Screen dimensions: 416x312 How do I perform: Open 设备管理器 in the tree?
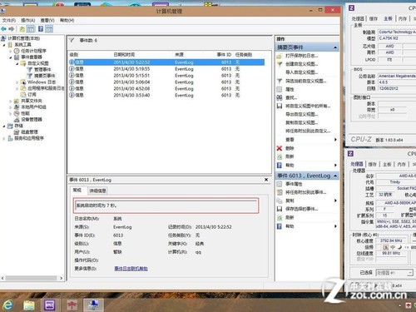point(32,119)
